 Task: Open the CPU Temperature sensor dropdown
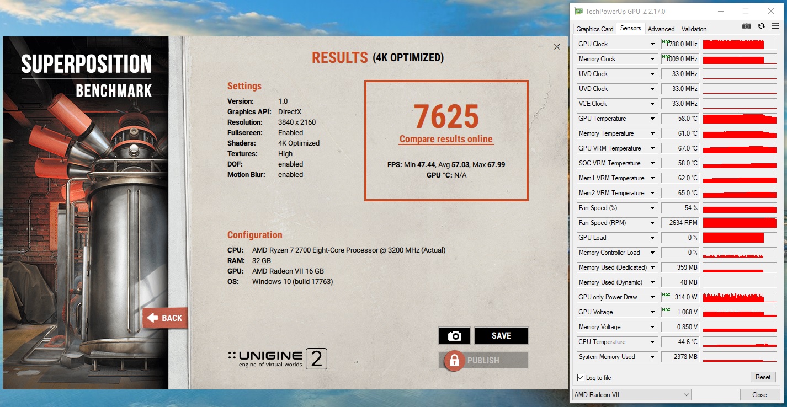652,342
